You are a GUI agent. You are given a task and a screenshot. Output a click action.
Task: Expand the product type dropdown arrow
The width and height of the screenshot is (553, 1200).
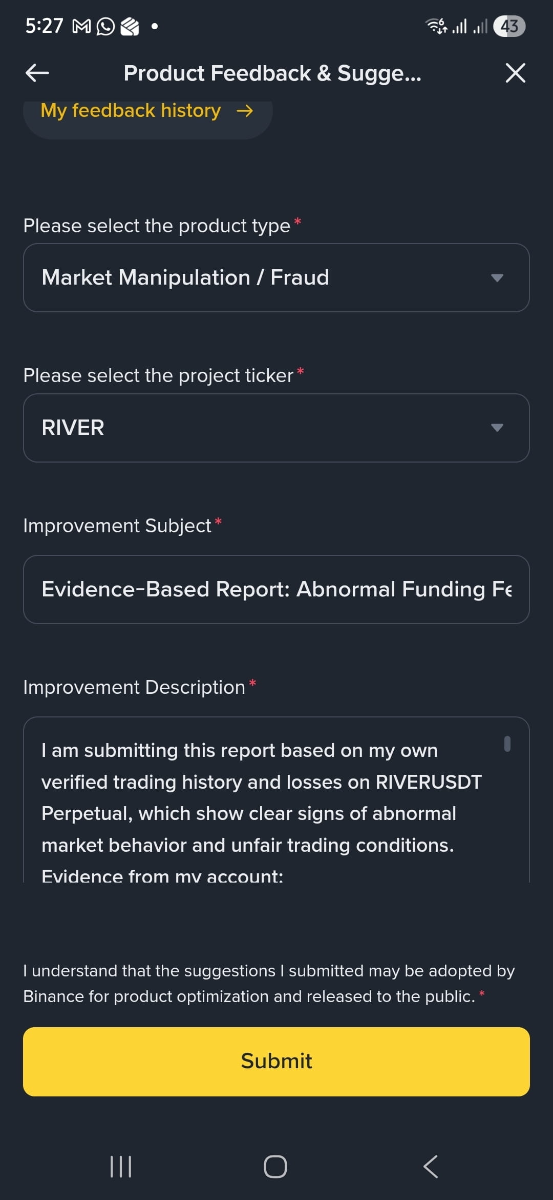tap(497, 278)
